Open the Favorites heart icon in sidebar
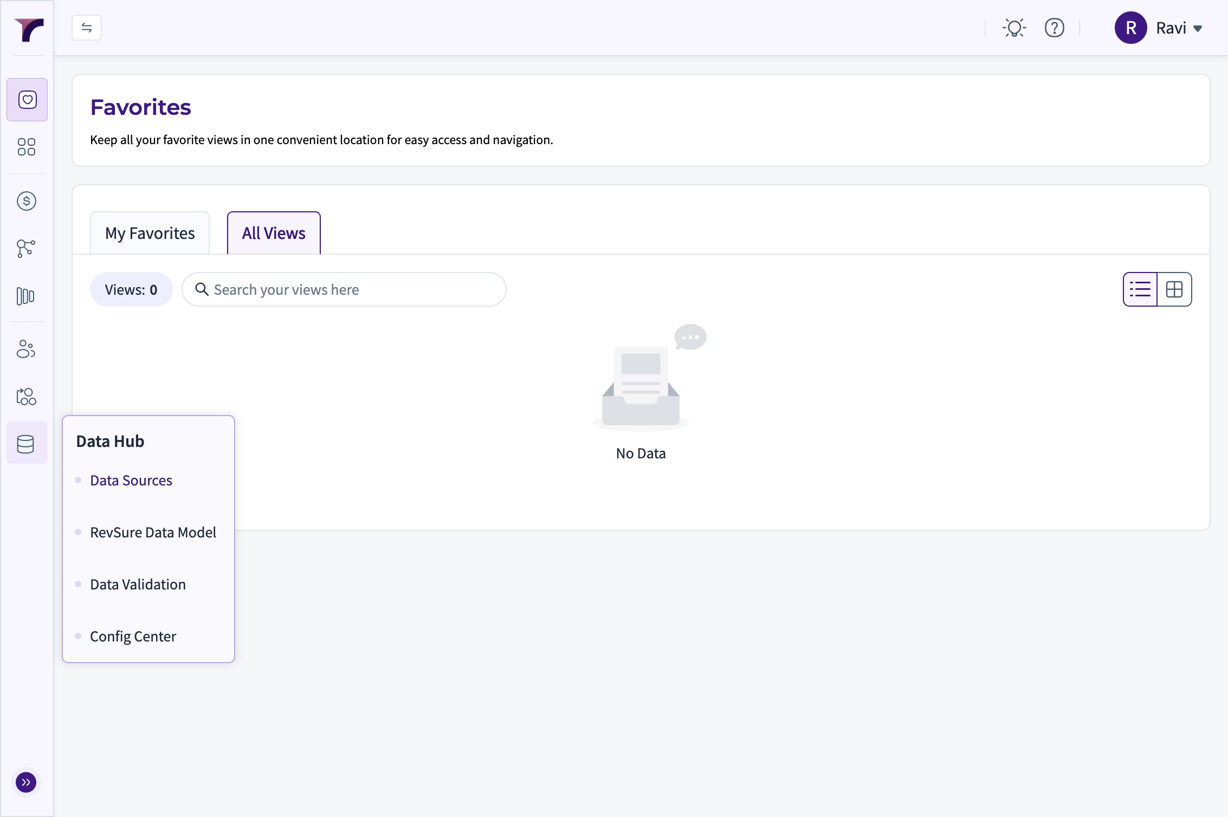 [x=27, y=100]
